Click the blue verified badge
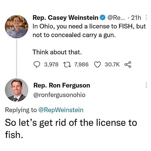 pos(103,18)
